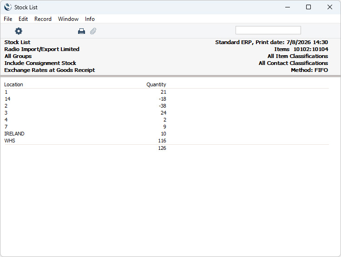Open the Record menu

click(x=43, y=19)
